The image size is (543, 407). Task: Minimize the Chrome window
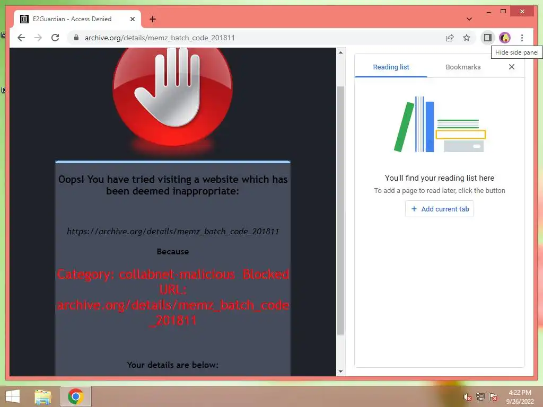point(488,12)
